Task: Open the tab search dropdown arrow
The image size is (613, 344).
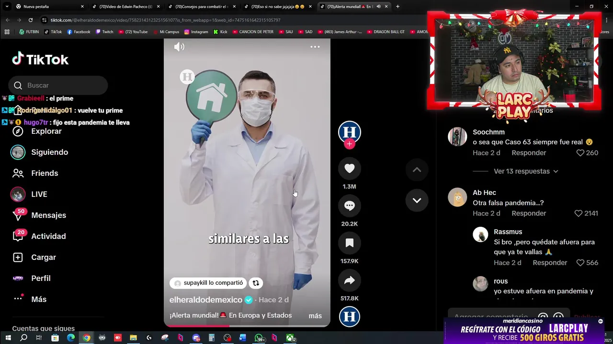Action: click(x=7, y=7)
